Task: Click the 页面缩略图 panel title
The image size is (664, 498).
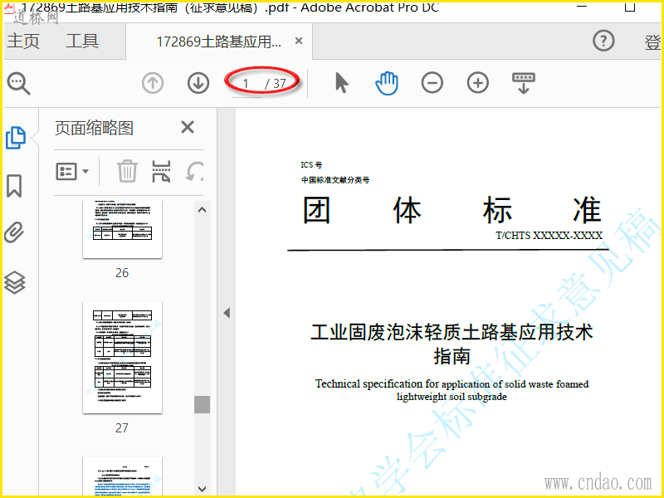Action: point(94,128)
